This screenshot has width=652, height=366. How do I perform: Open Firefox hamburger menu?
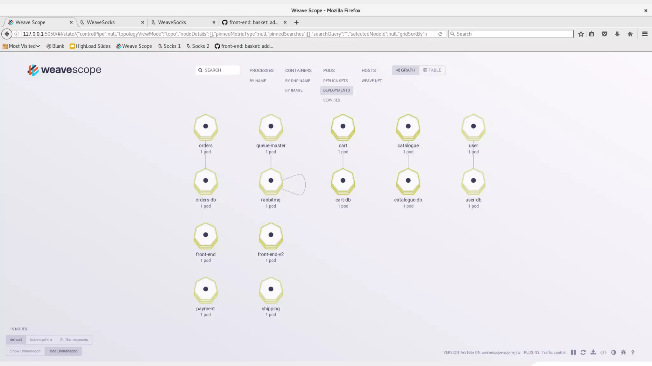tap(645, 34)
